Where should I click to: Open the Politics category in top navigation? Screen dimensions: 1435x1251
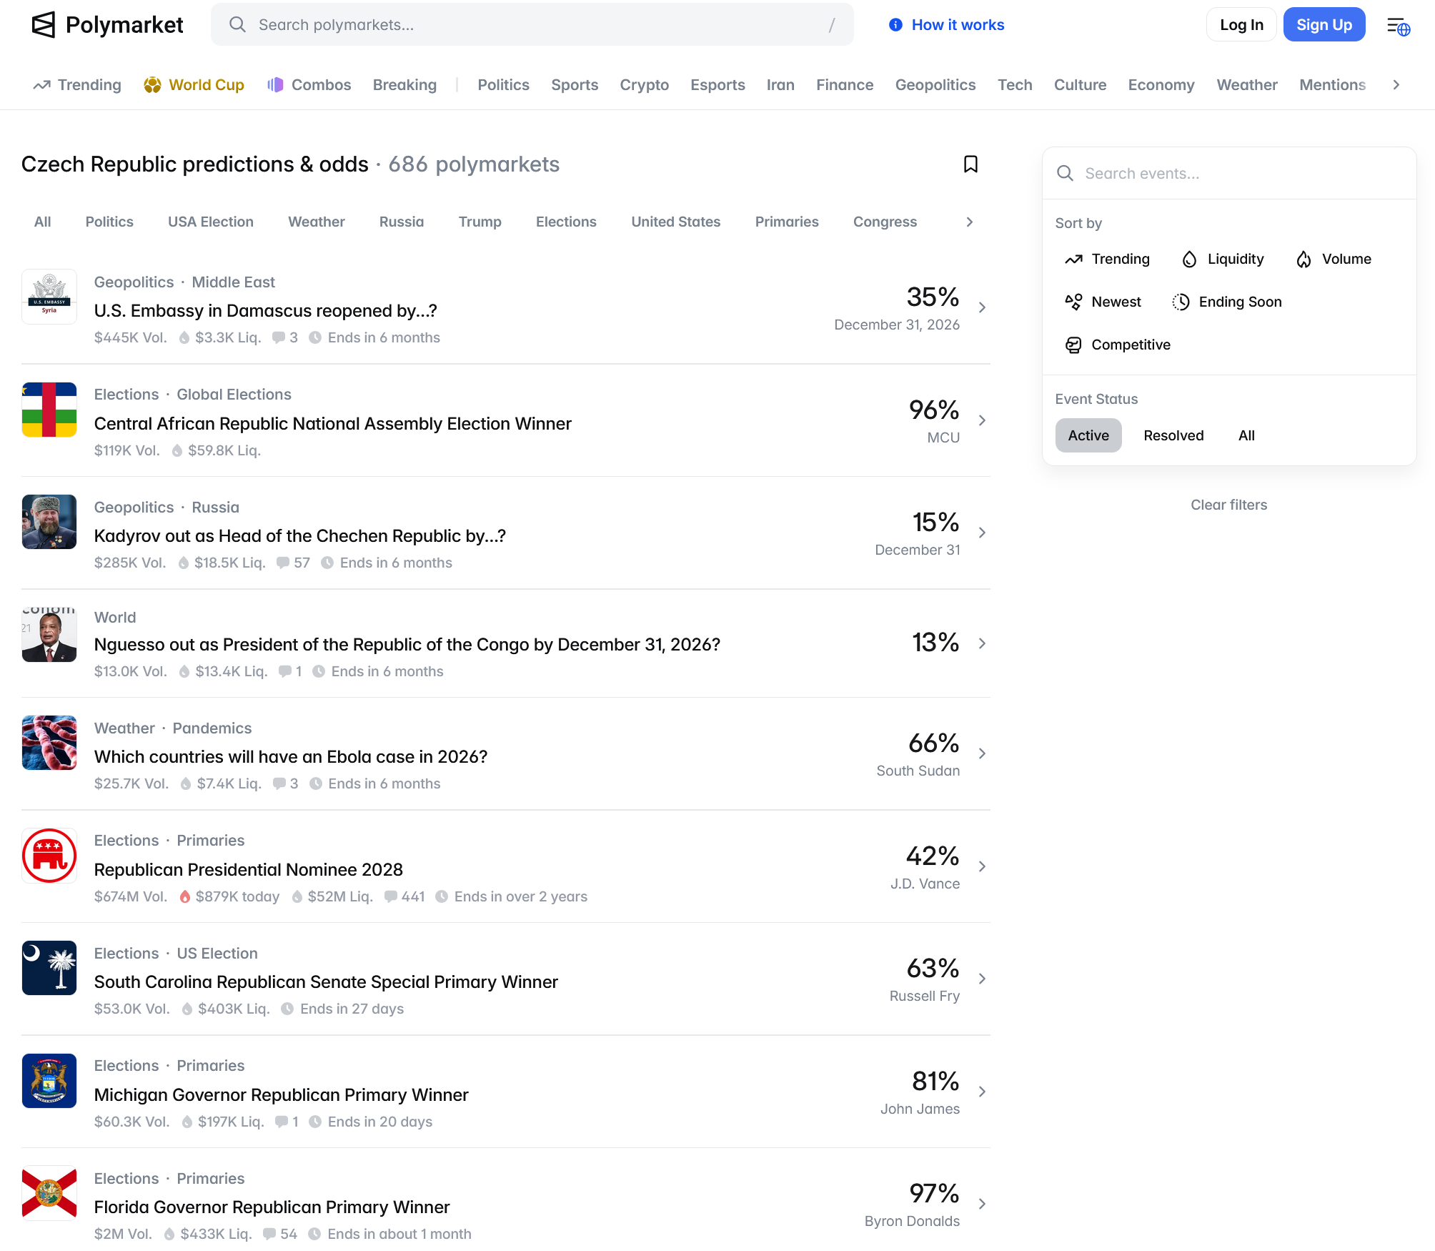tap(504, 85)
